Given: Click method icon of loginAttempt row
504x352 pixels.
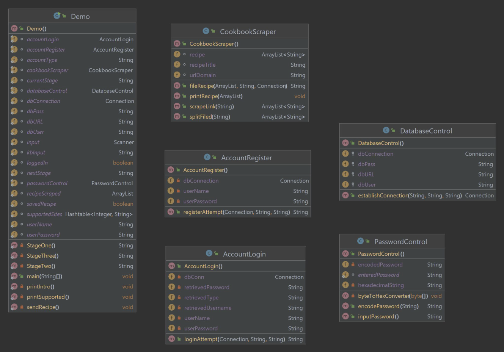Looking at the screenshot, I should click(171, 339).
